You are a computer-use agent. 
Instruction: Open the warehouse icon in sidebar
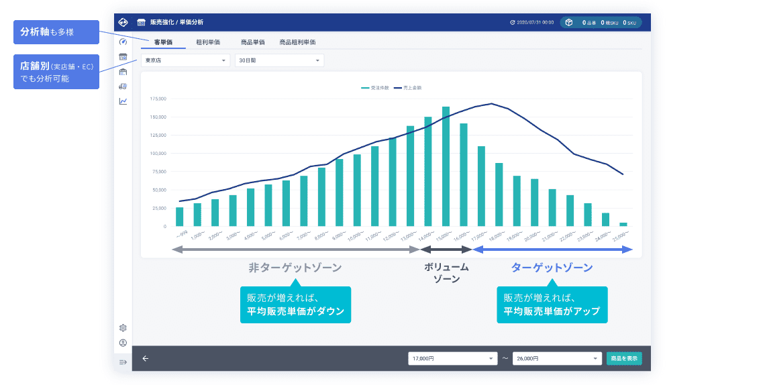click(123, 71)
